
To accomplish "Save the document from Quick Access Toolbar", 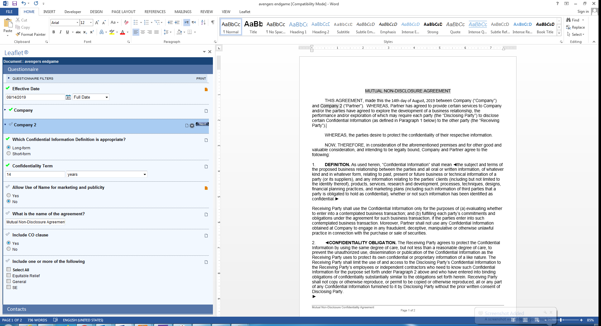I will (x=15, y=3).
